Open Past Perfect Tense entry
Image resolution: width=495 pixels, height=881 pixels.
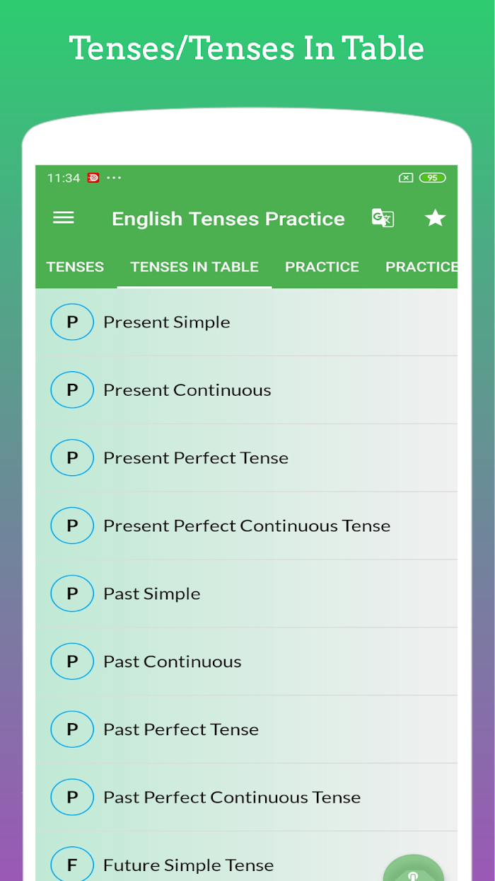click(247, 729)
